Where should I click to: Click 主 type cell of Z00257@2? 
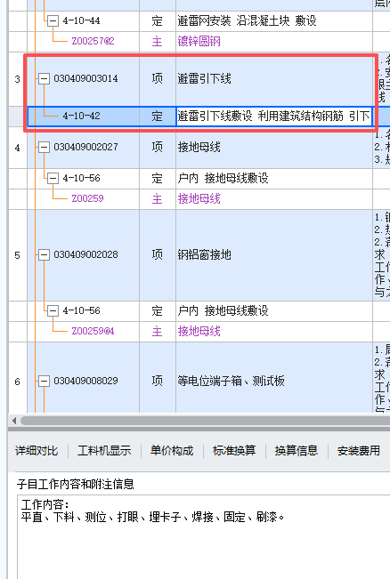[x=157, y=41]
